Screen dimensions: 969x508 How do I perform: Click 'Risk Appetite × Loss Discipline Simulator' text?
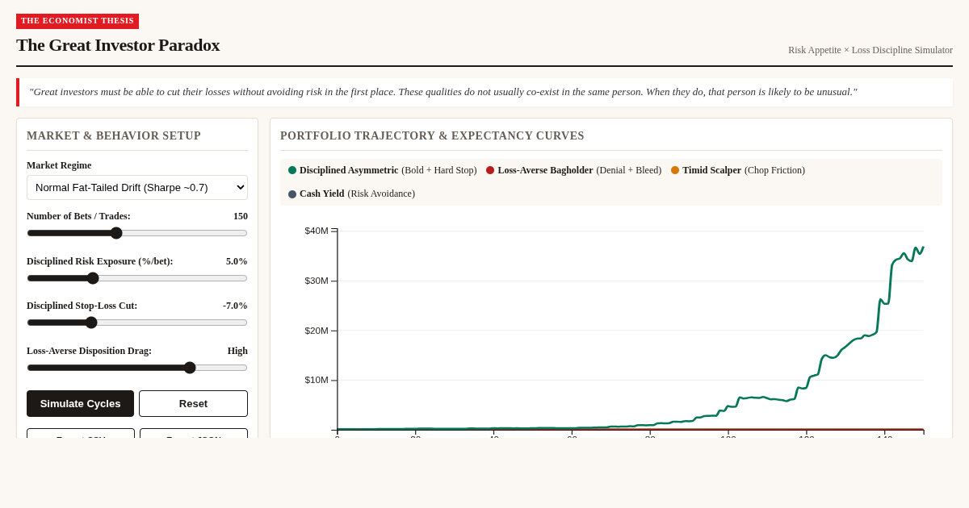pos(870,50)
